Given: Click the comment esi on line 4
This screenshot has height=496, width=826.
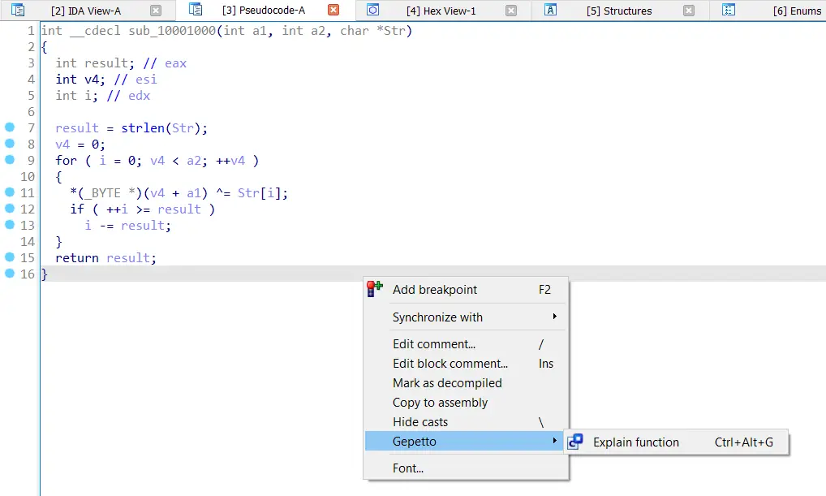Looking at the screenshot, I should pyautogui.click(x=146, y=80).
